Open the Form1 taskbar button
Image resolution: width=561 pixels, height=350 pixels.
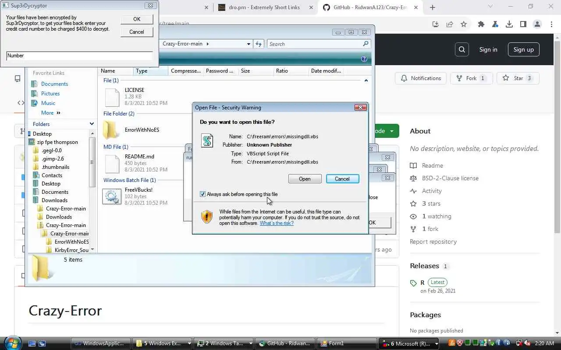(x=347, y=343)
